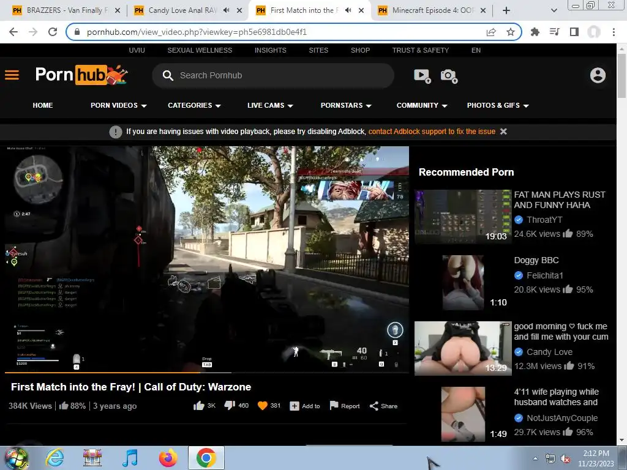Open the music note app in taskbar
Image resolution: width=627 pixels, height=470 pixels.
(x=130, y=458)
